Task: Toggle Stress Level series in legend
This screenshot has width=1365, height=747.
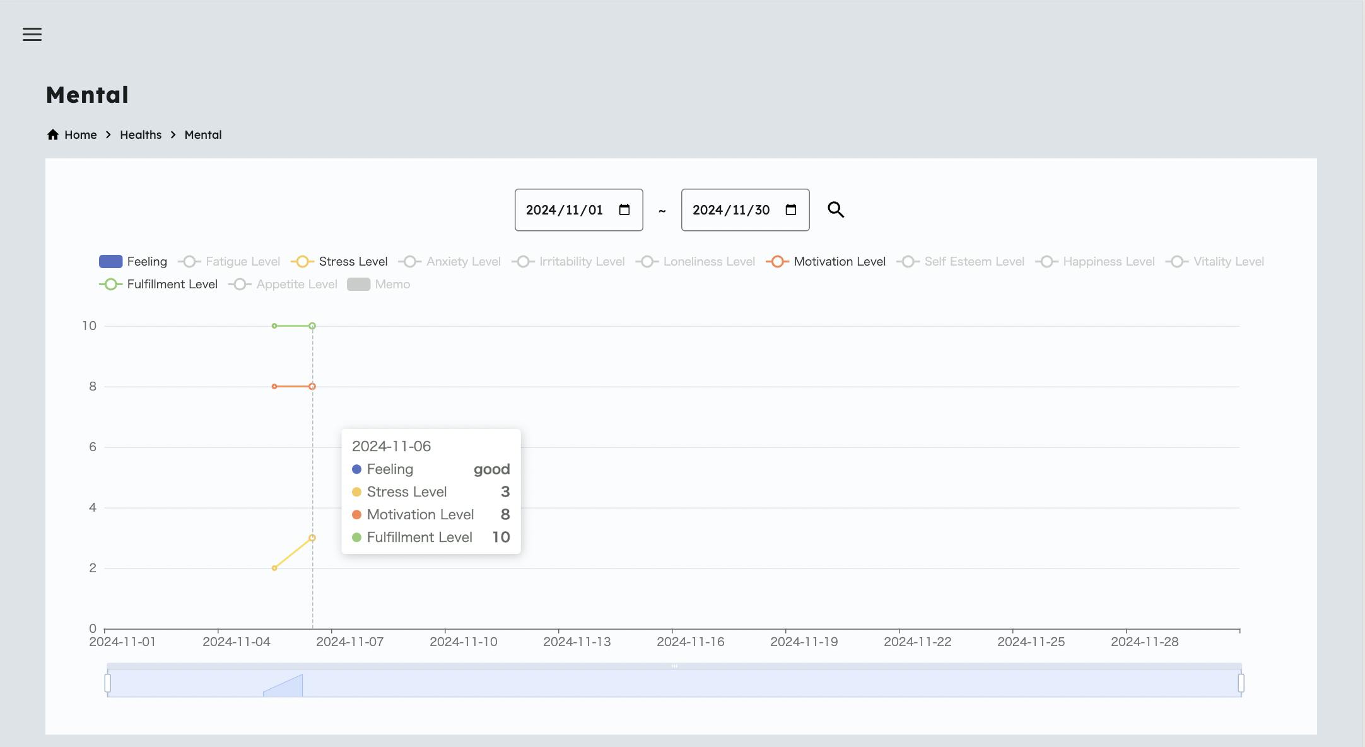Action: (352, 262)
